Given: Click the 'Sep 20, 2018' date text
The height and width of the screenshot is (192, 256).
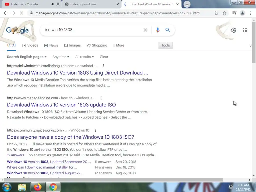Looking at the screenshot, I should [126, 162].
